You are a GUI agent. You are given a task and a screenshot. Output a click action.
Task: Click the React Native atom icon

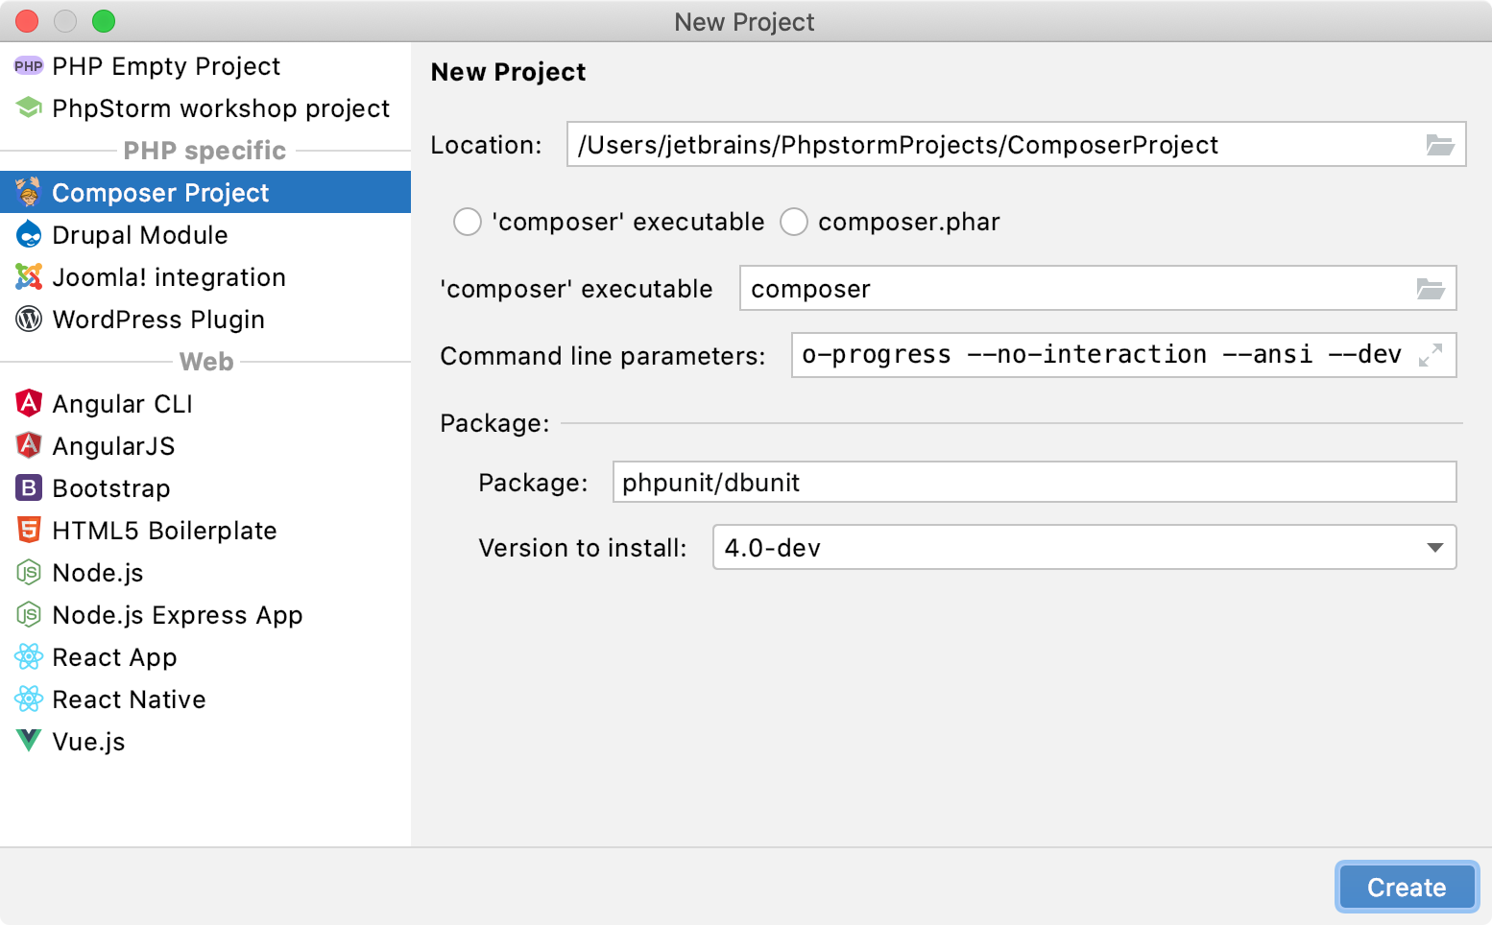(29, 699)
